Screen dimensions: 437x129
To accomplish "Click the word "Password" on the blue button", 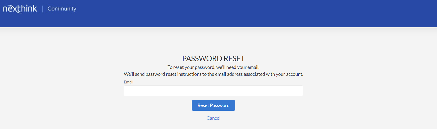I will (x=220, y=105).
